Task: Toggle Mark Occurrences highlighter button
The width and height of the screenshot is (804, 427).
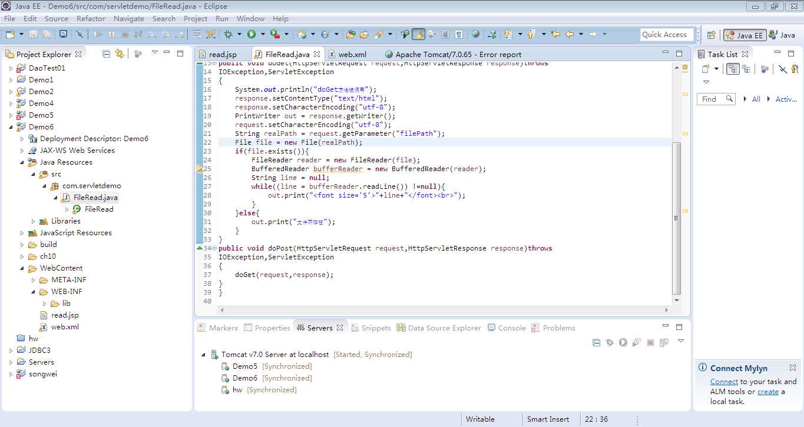Action: 418,34
